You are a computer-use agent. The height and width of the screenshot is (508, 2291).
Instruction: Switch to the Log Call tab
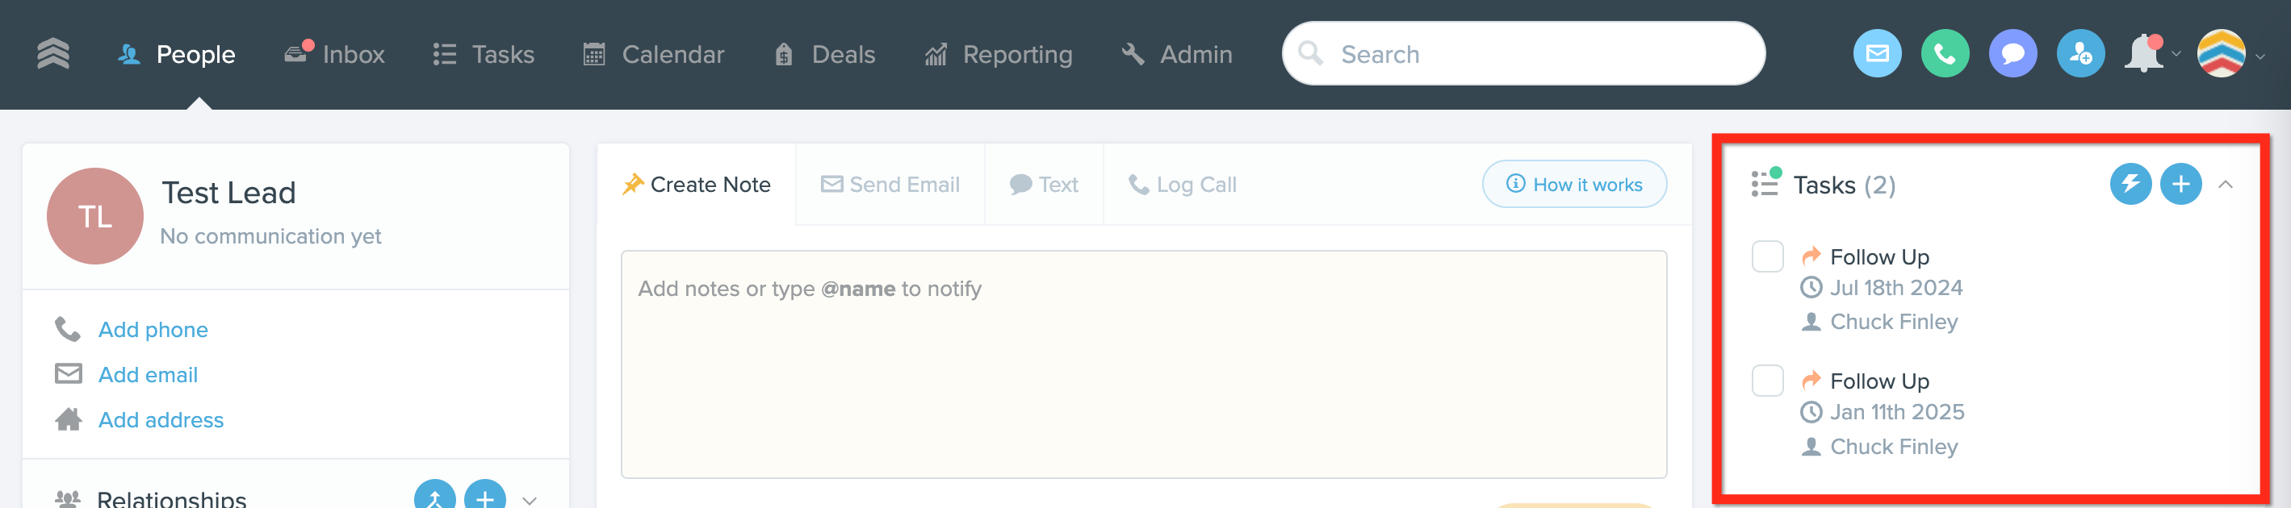[1182, 185]
